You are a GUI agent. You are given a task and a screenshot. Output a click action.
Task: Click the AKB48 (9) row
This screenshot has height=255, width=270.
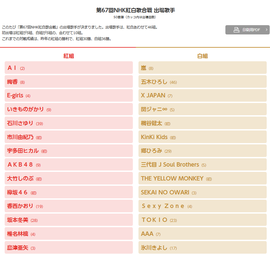(x=69, y=165)
